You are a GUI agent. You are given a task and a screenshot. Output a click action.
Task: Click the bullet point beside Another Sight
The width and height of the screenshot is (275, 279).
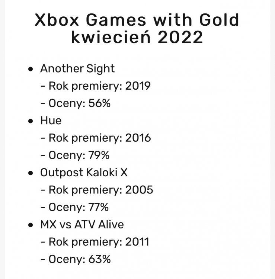(31, 69)
